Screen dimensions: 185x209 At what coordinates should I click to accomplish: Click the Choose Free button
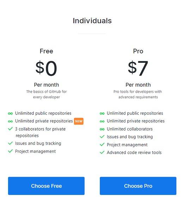(x=46, y=186)
